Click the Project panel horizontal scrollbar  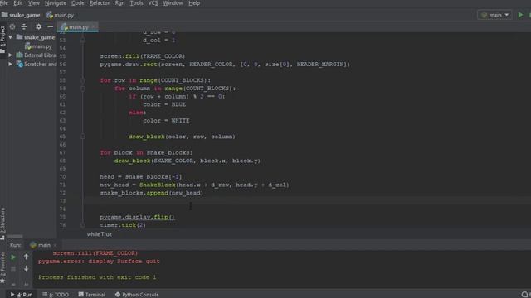pos(15,237)
